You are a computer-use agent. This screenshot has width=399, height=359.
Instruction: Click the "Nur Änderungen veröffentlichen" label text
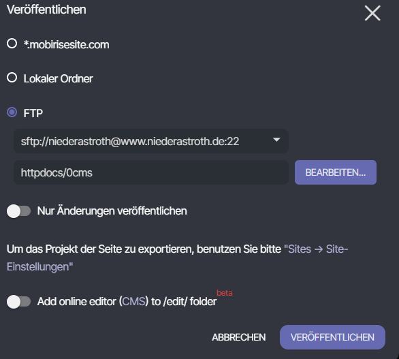pos(112,210)
